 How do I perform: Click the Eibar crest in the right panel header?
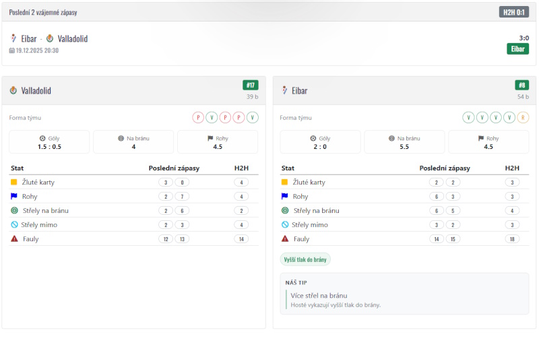(284, 90)
